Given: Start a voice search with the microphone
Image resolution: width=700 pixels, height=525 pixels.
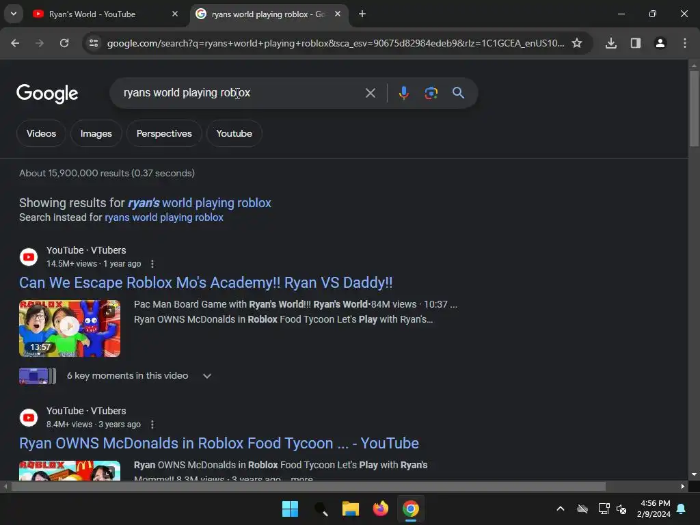Looking at the screenshot, I should coord(403,93).
